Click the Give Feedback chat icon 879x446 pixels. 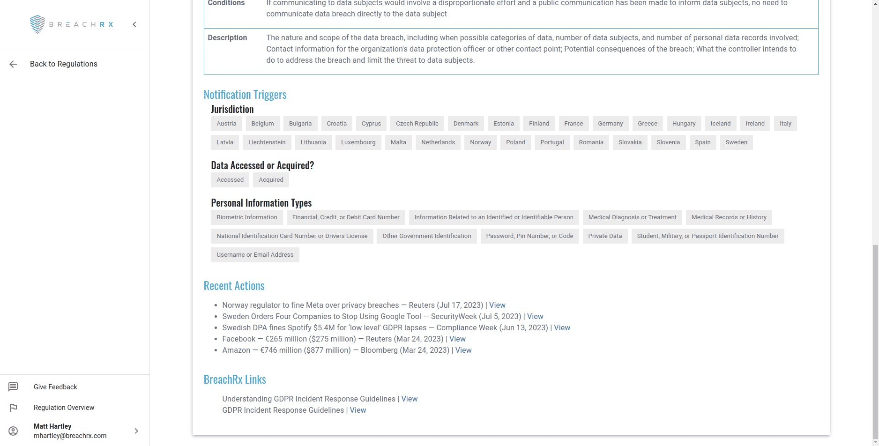(13, 387)
